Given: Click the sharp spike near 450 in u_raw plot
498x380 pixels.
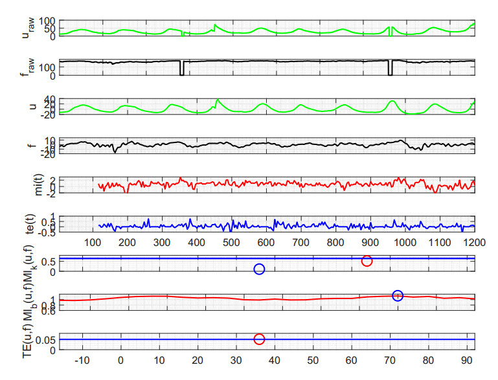Looking at the screenshot, I should [215, 26].
